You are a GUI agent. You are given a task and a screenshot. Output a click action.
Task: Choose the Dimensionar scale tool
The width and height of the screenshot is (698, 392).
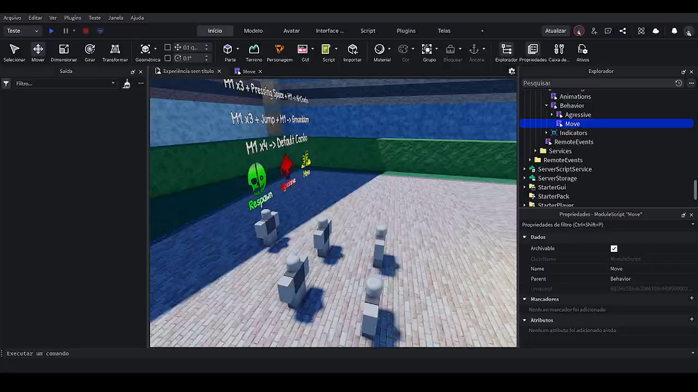63,52
